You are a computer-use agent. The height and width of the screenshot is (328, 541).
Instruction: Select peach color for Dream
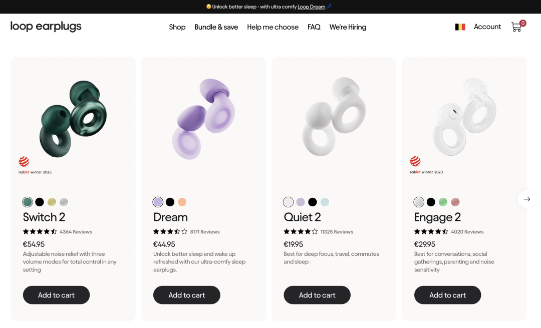(182, 202)
